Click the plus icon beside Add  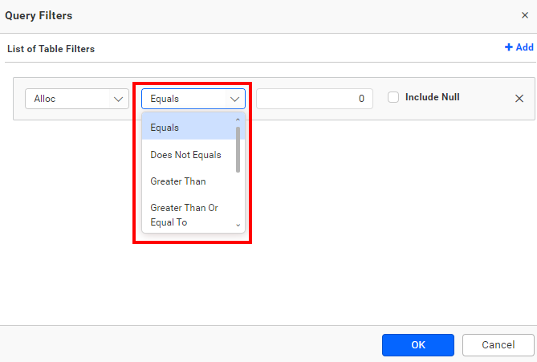point(508,47)
